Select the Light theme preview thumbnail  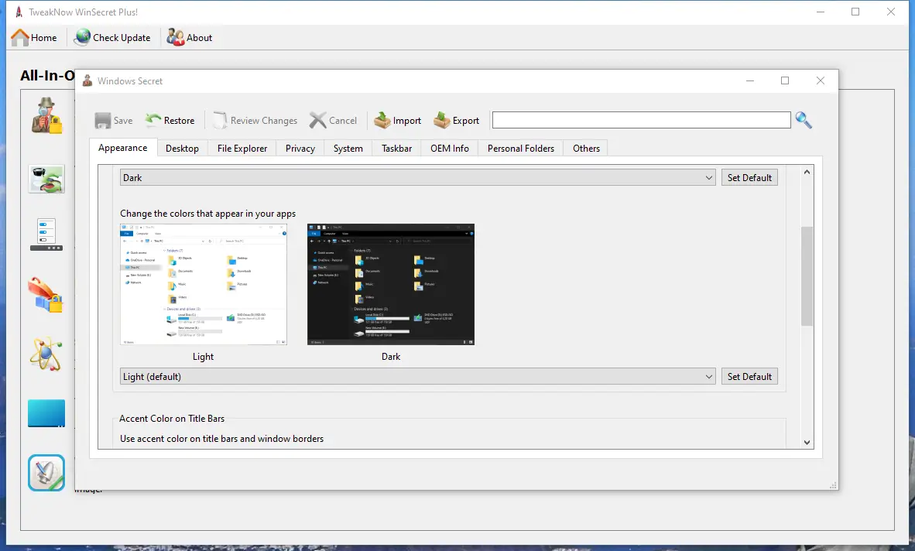tap(204, 285)
